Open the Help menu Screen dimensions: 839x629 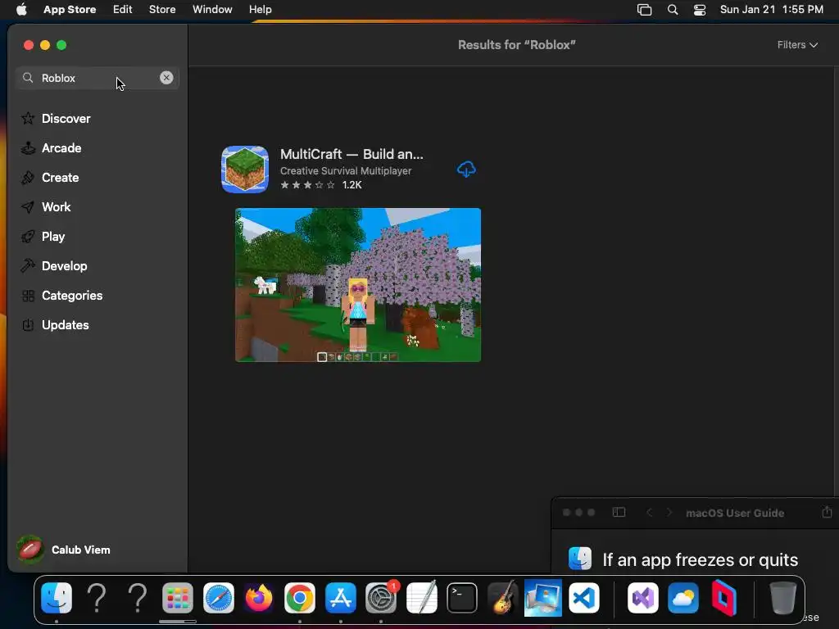click(x=260, y=9)
